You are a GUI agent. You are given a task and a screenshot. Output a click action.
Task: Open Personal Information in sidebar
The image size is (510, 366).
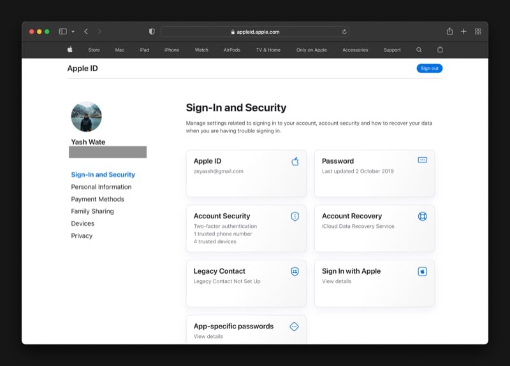tap(101, 187)
